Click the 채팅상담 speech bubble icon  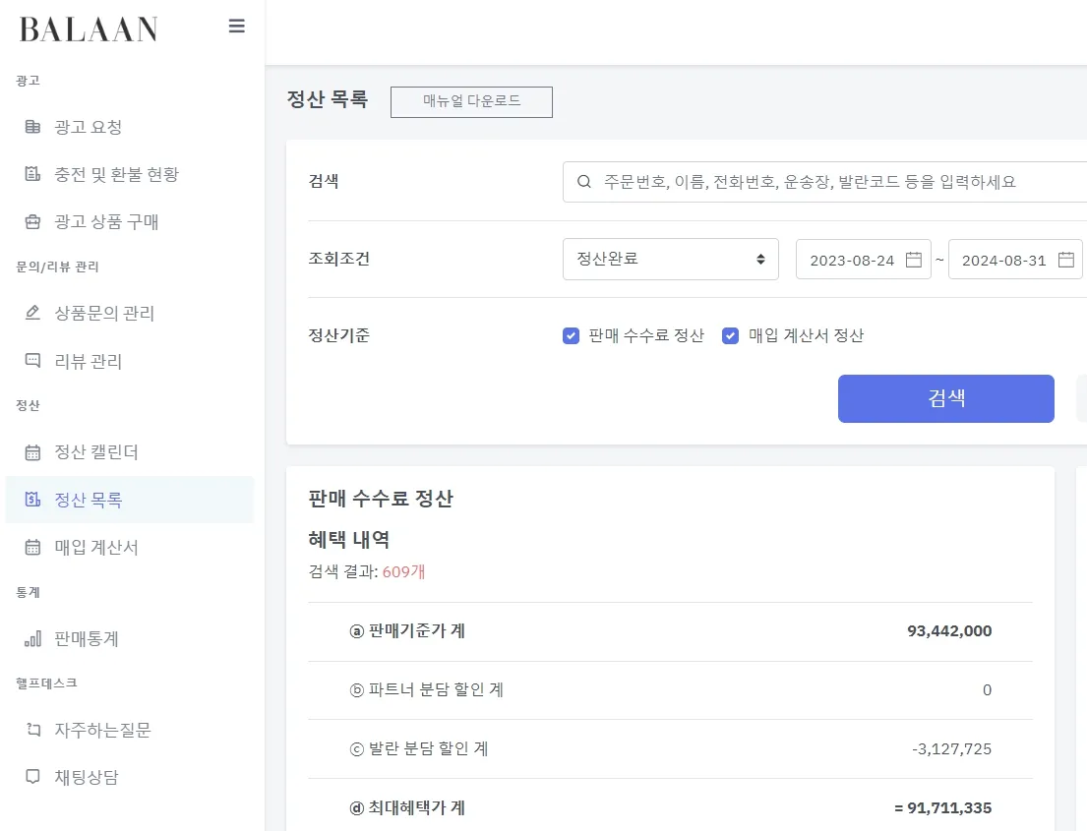pos(32,776)
